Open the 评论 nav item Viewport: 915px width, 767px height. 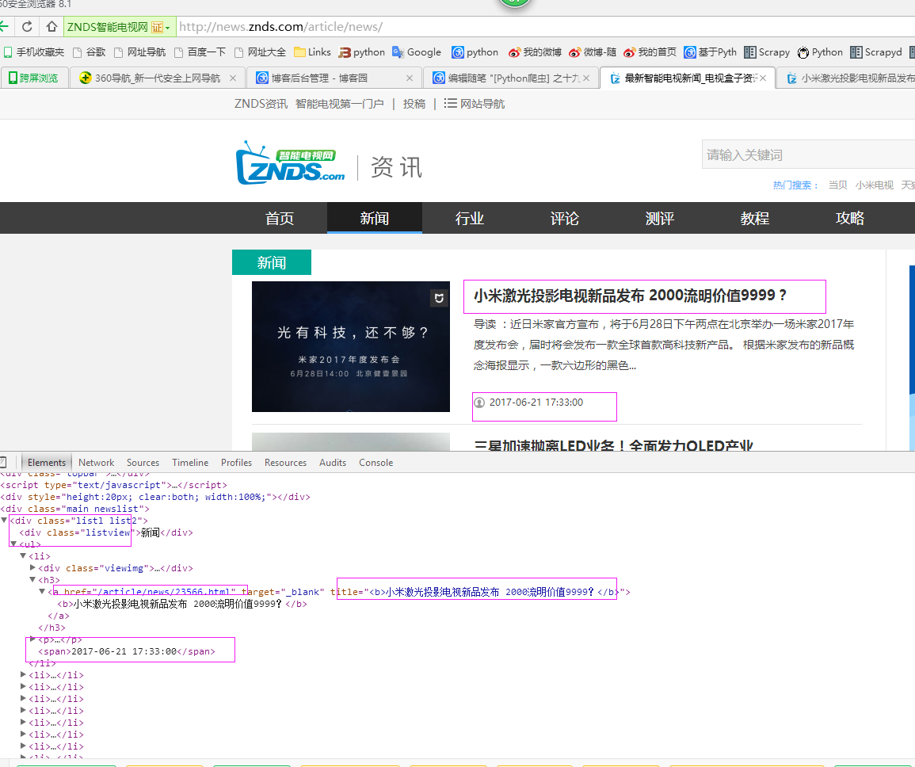click(565, 219)
